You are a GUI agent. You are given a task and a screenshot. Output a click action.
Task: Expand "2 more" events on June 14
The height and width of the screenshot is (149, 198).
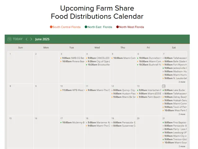coord(182,114)
